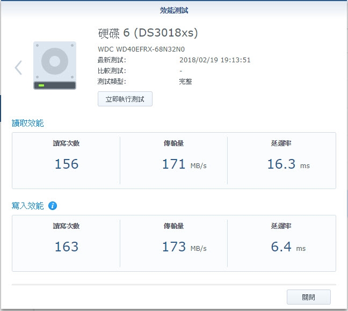Image resolution: width=348 pixels, height=311 pixels.
Task: Select model text WDC WD40EFRX-68N32N0
Action: 141,49
